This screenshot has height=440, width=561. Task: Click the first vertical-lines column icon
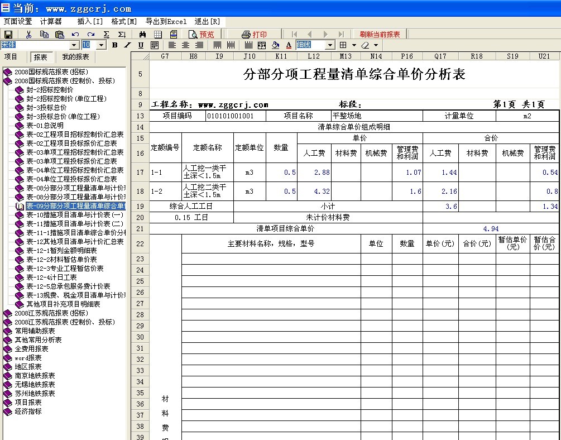click(x=217, y=45)
